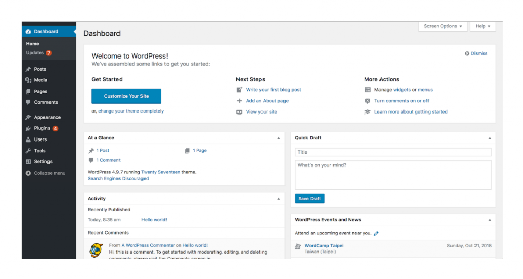Click the Posts pushpin icon in sidebar
Image resolution: width=523 pixels, height=279 pixels.
click(28, 69)
